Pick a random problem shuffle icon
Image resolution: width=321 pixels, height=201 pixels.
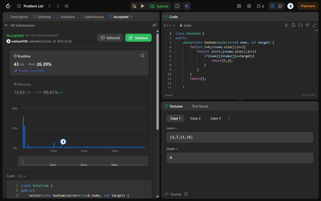pos(66,6)
